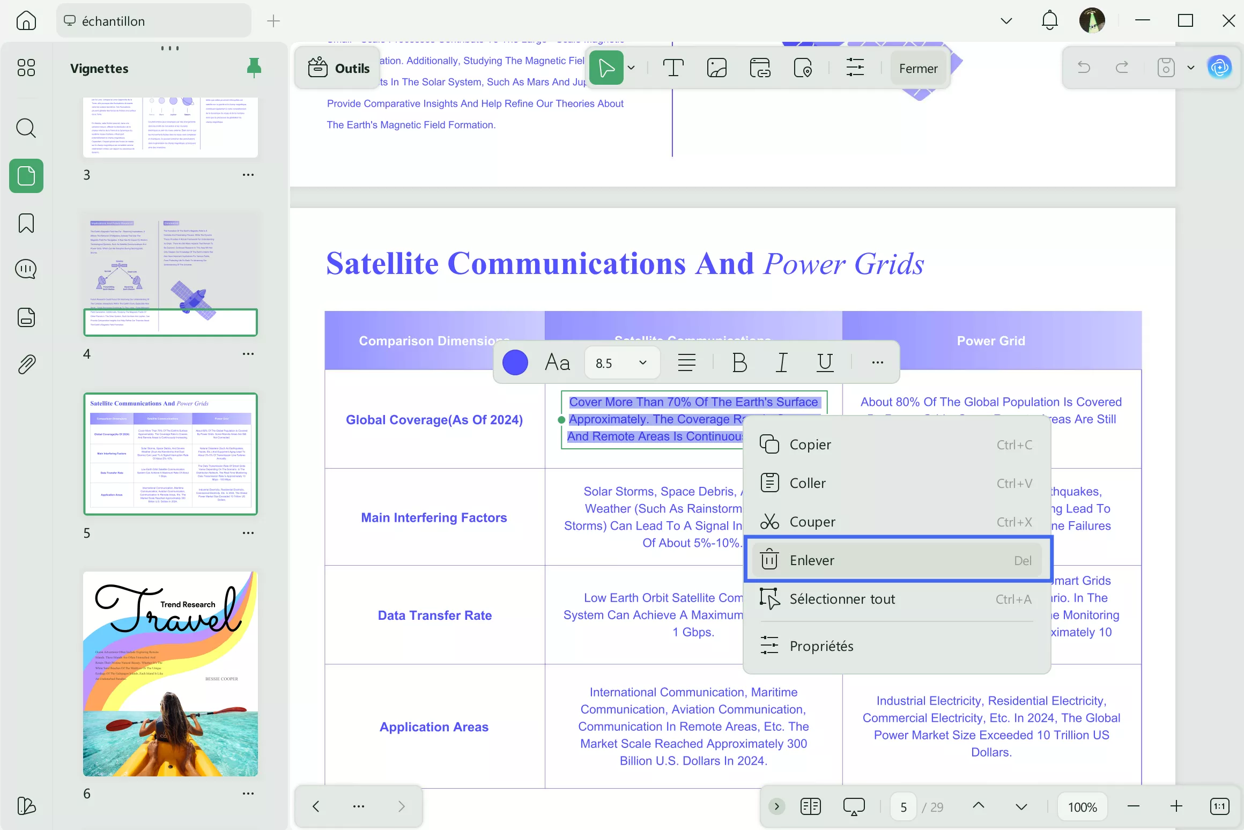Expand the save options dropdown arrow
The width and height of the screenshot is (1244, 830).
1191,68
